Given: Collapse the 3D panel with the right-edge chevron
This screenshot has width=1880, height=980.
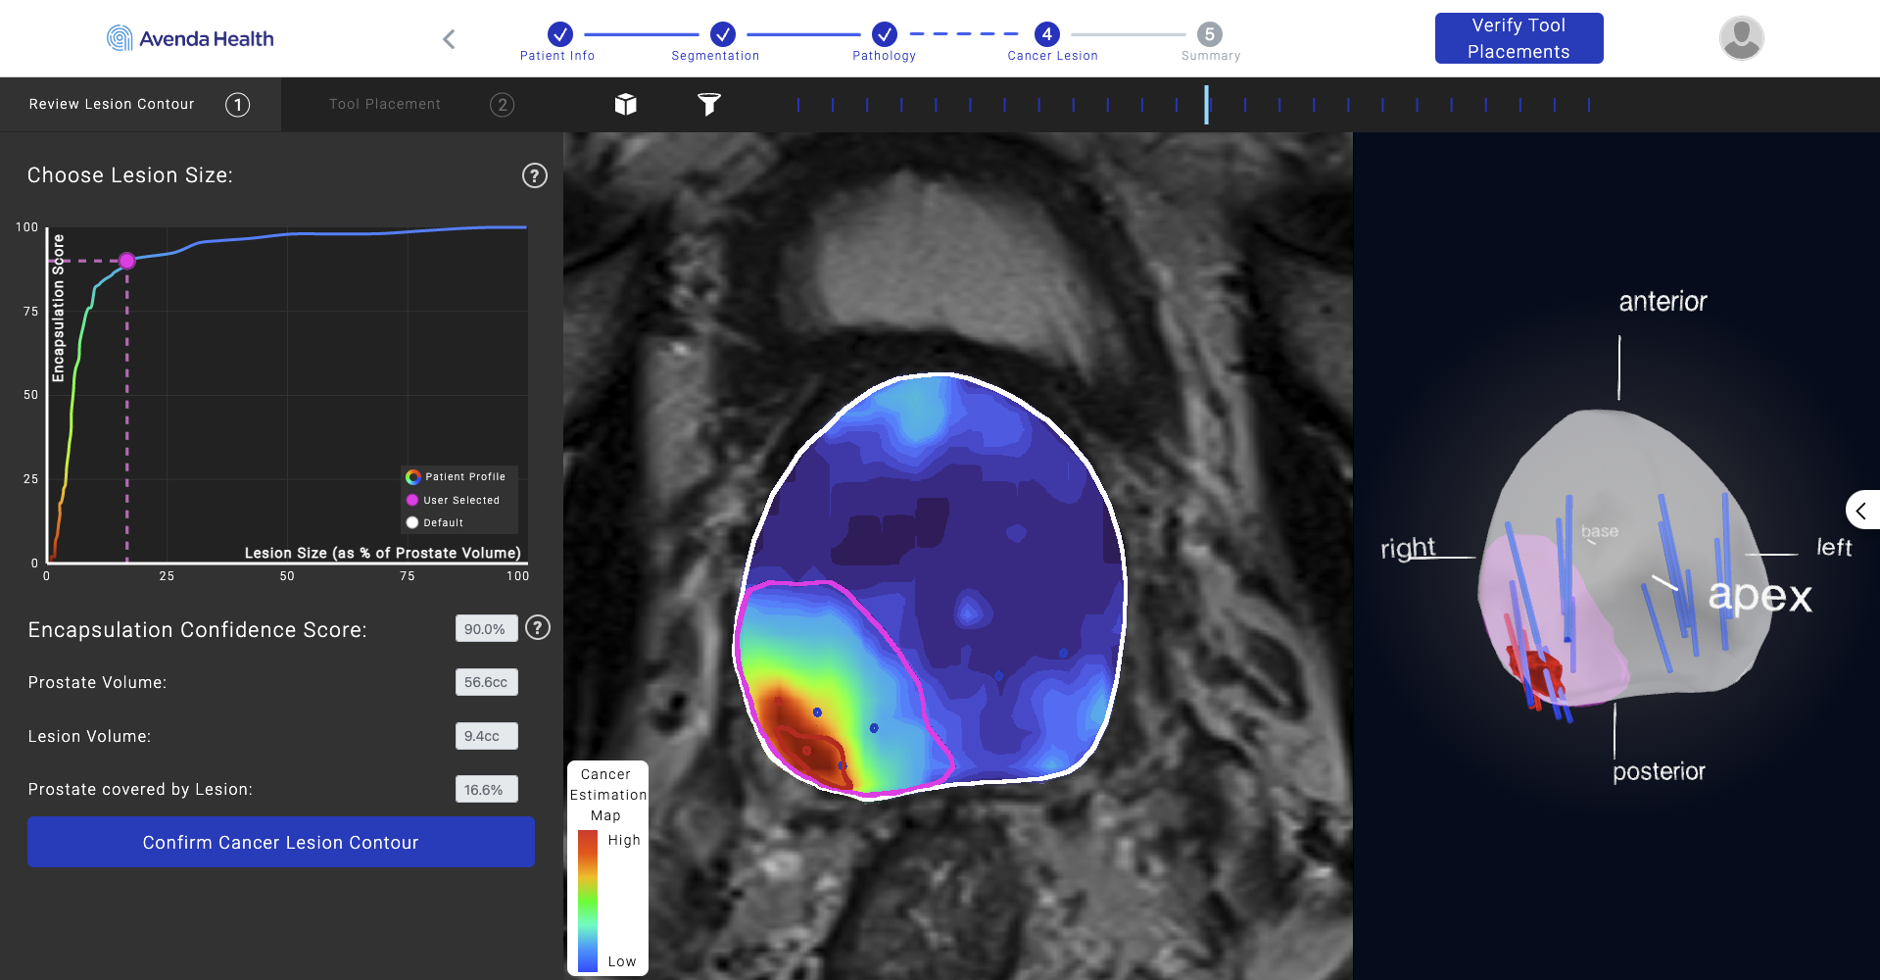Looking at the screenshot, I should pos(1862,510).
